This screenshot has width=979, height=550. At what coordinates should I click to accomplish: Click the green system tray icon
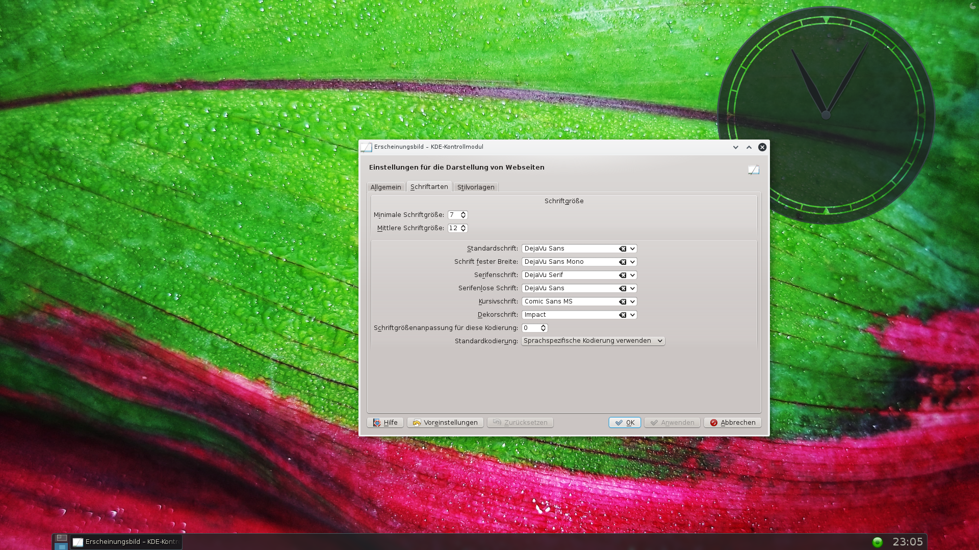877,542
